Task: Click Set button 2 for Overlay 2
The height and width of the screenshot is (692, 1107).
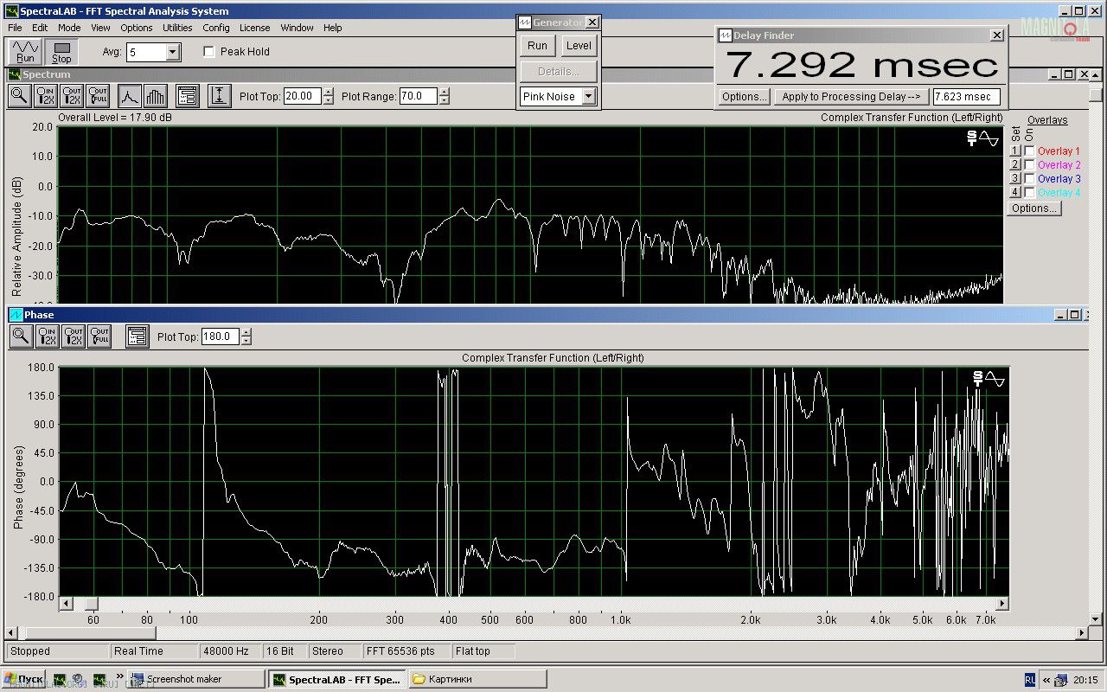Action: (x=1015, y=165)
